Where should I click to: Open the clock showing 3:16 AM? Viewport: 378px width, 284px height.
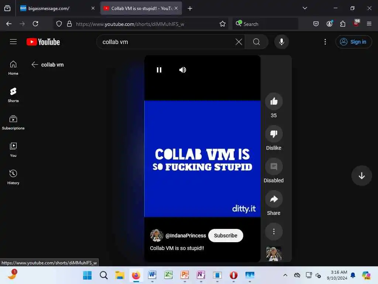click(x=337, y=275)
